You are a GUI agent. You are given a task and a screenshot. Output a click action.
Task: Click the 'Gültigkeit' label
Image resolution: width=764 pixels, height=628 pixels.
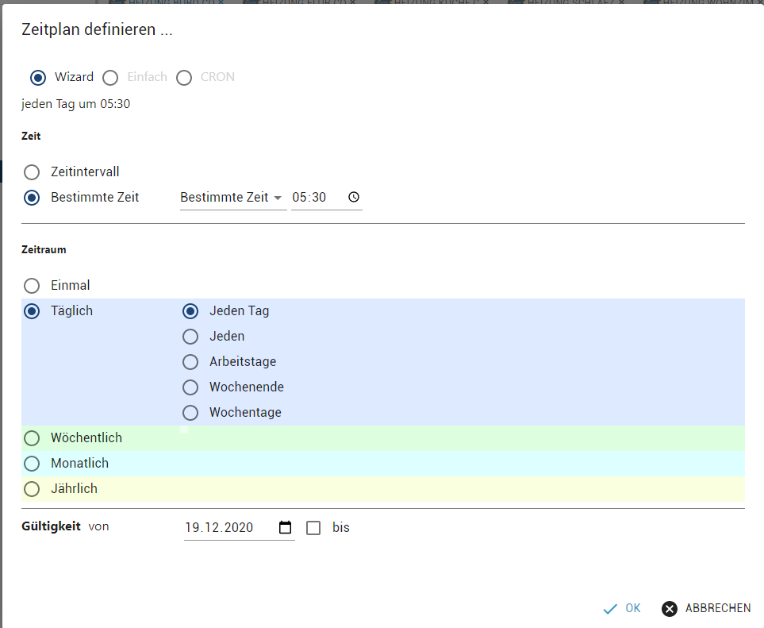51,526
